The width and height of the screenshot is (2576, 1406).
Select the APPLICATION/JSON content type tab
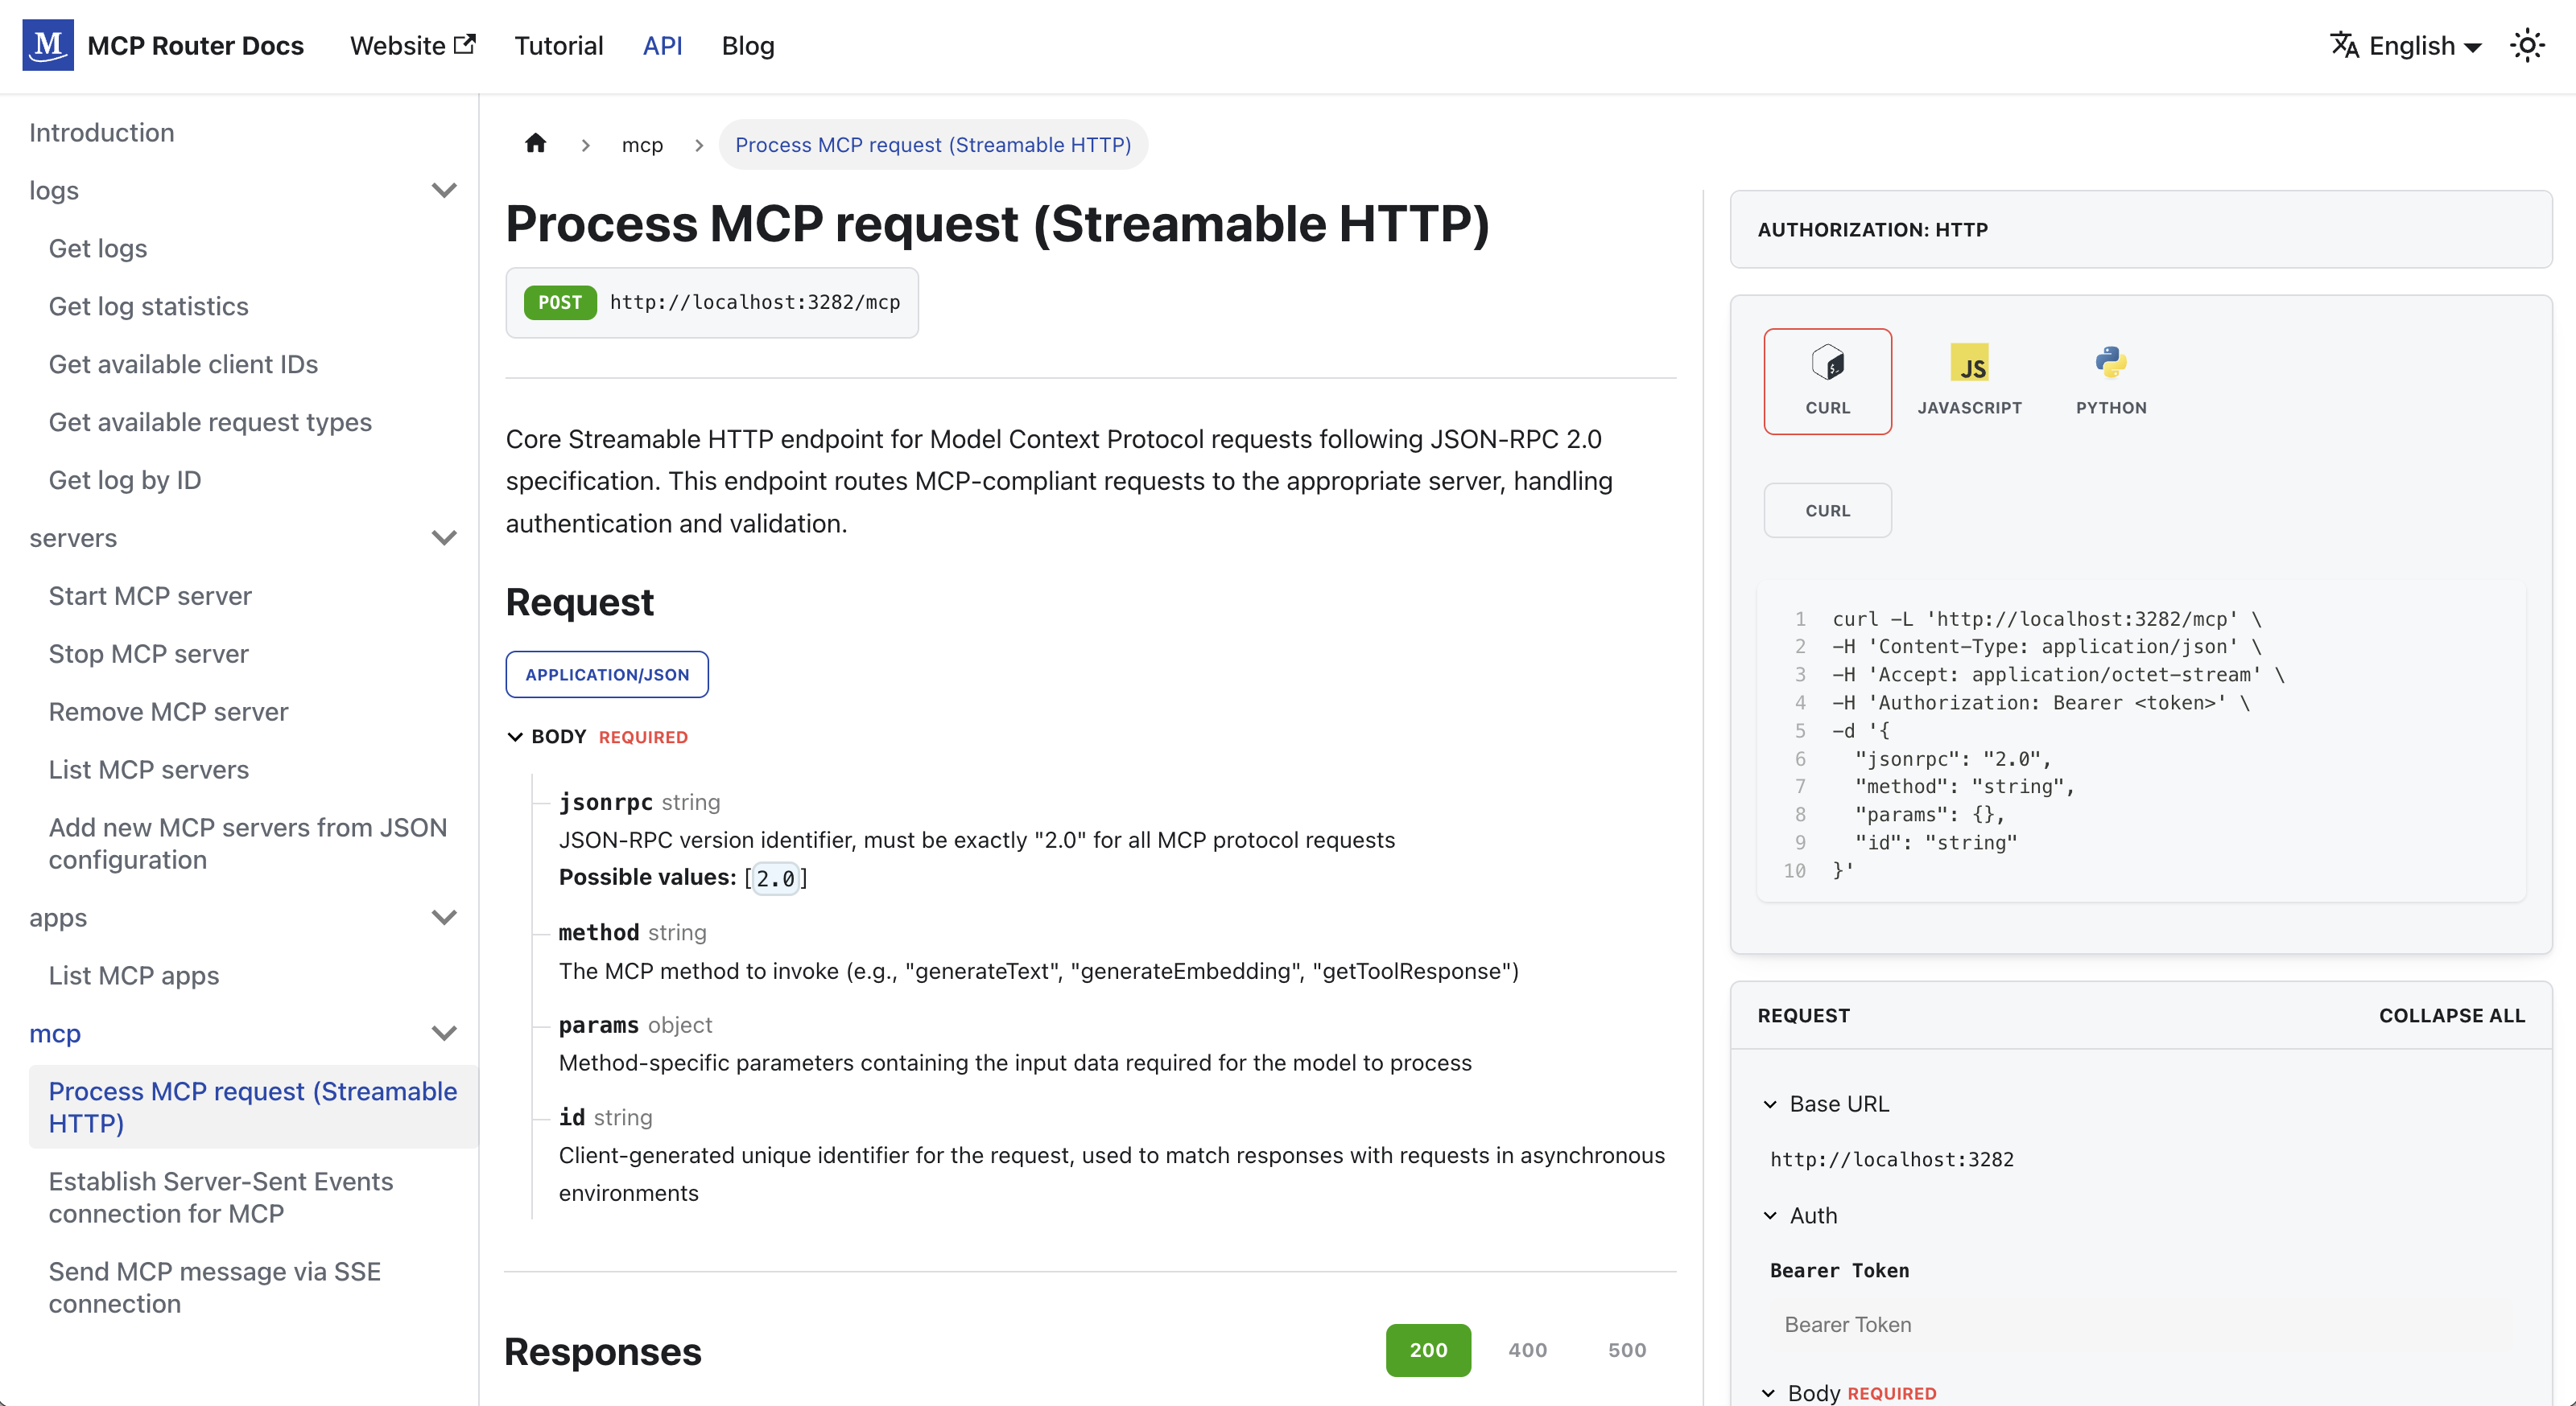click(x=607, y=675)
